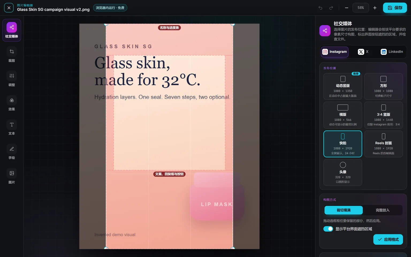Choose the 快拍 1080 × 1920 format
The height and width of the screenshot is (257, 411).
tap(343, 144)
